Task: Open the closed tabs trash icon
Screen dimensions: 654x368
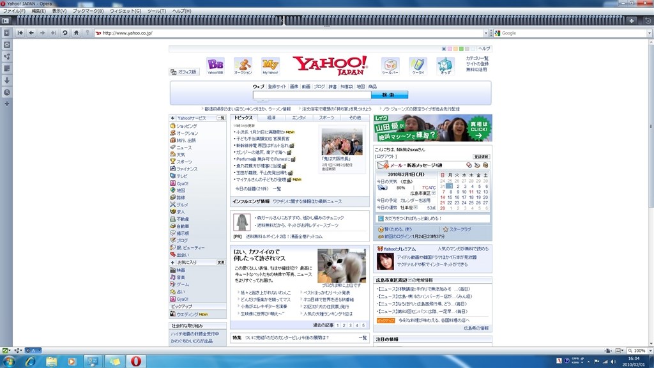Action: 648,20
